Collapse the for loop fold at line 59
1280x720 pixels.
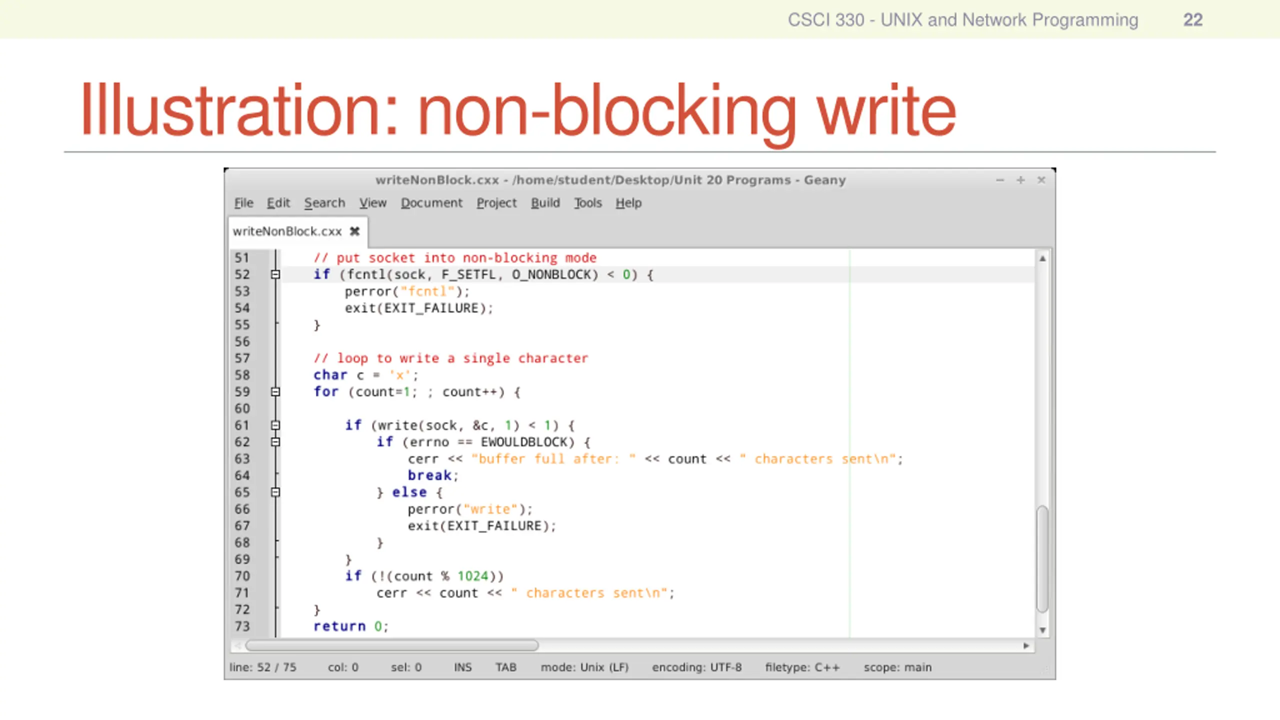(x=275, y=392)
